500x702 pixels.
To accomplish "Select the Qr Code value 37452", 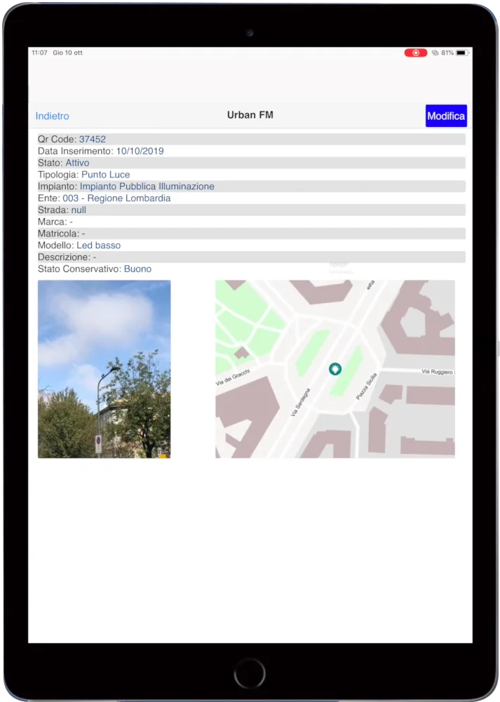I will pos(92,140).
